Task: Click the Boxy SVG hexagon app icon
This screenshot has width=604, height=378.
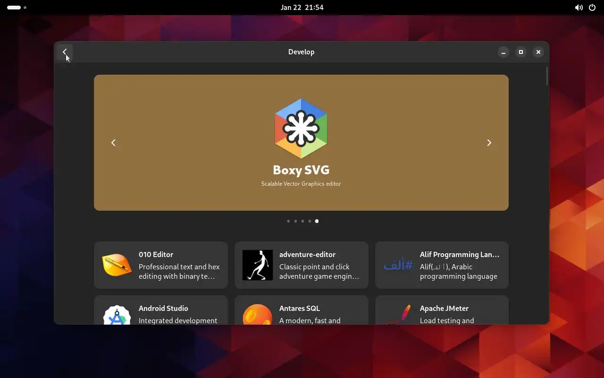Action: tap(301, 129)
